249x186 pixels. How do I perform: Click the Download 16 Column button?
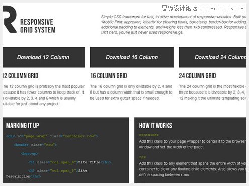pos(132,57)
